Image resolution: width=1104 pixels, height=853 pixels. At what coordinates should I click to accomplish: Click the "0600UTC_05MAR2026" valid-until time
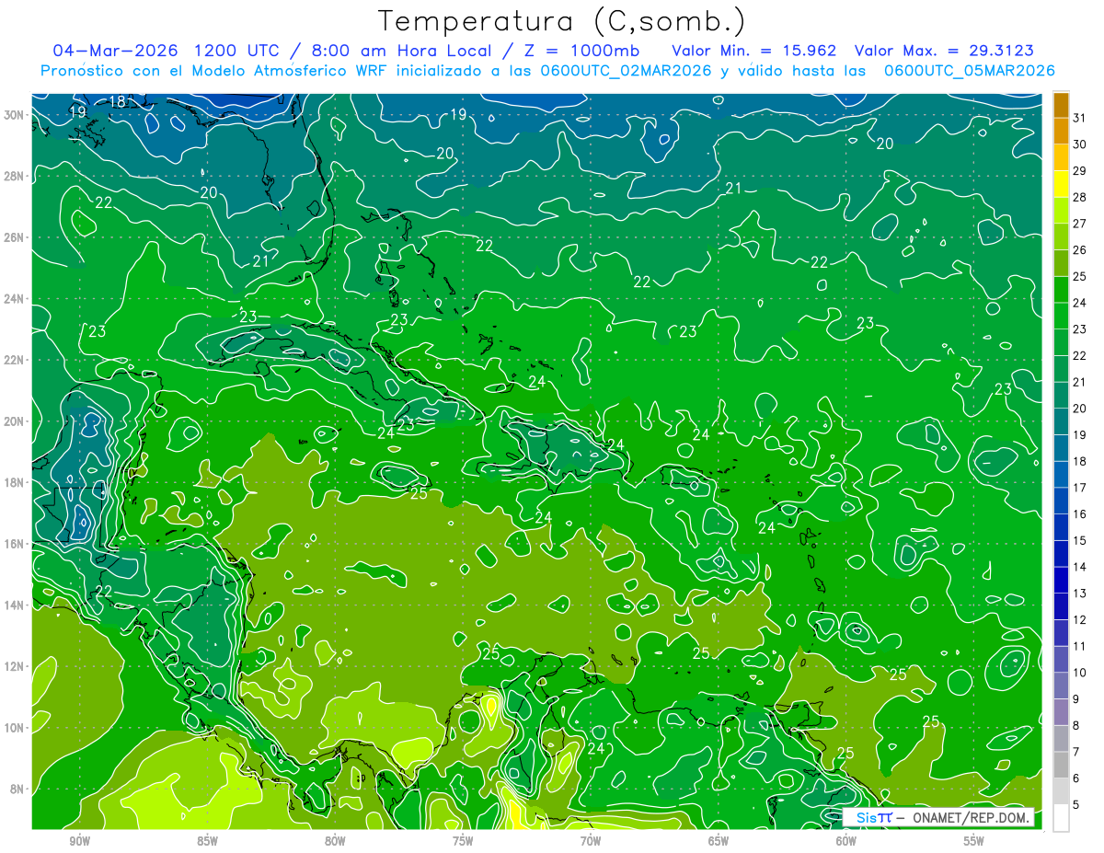click(x=969, y=70)
